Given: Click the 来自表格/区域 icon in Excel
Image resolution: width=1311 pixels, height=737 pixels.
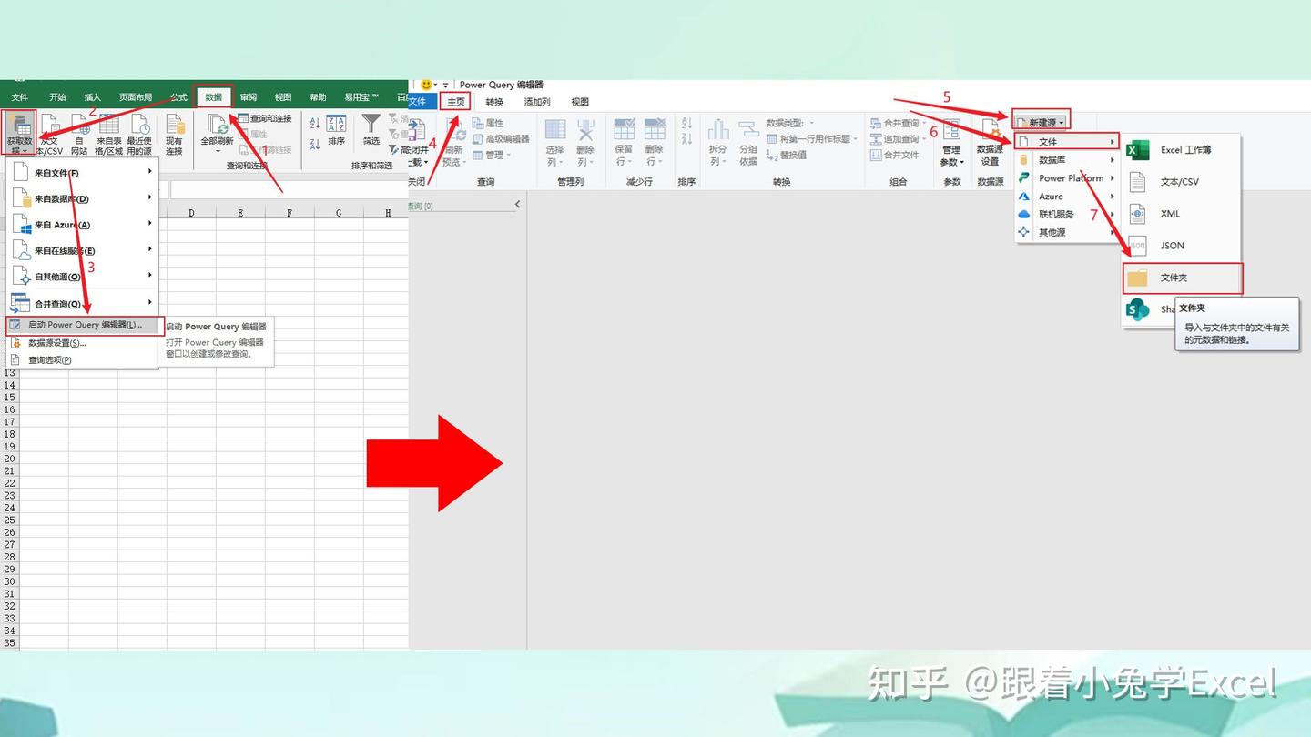Looking at the screenshot, I should pyautogui.click(x=108, y=134).
